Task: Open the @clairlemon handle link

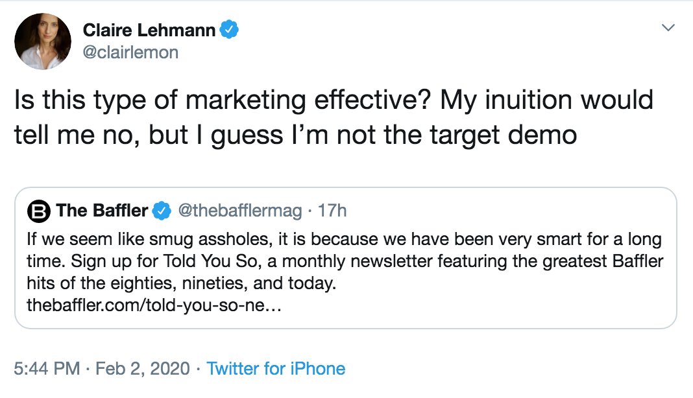Action: click(130, 52)
